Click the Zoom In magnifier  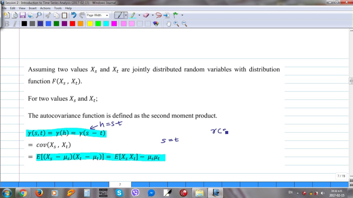[x=176, y=24]
